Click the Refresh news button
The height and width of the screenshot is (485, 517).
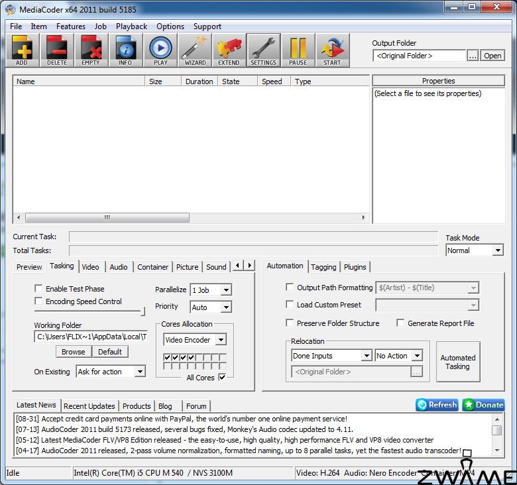(437, 405)
